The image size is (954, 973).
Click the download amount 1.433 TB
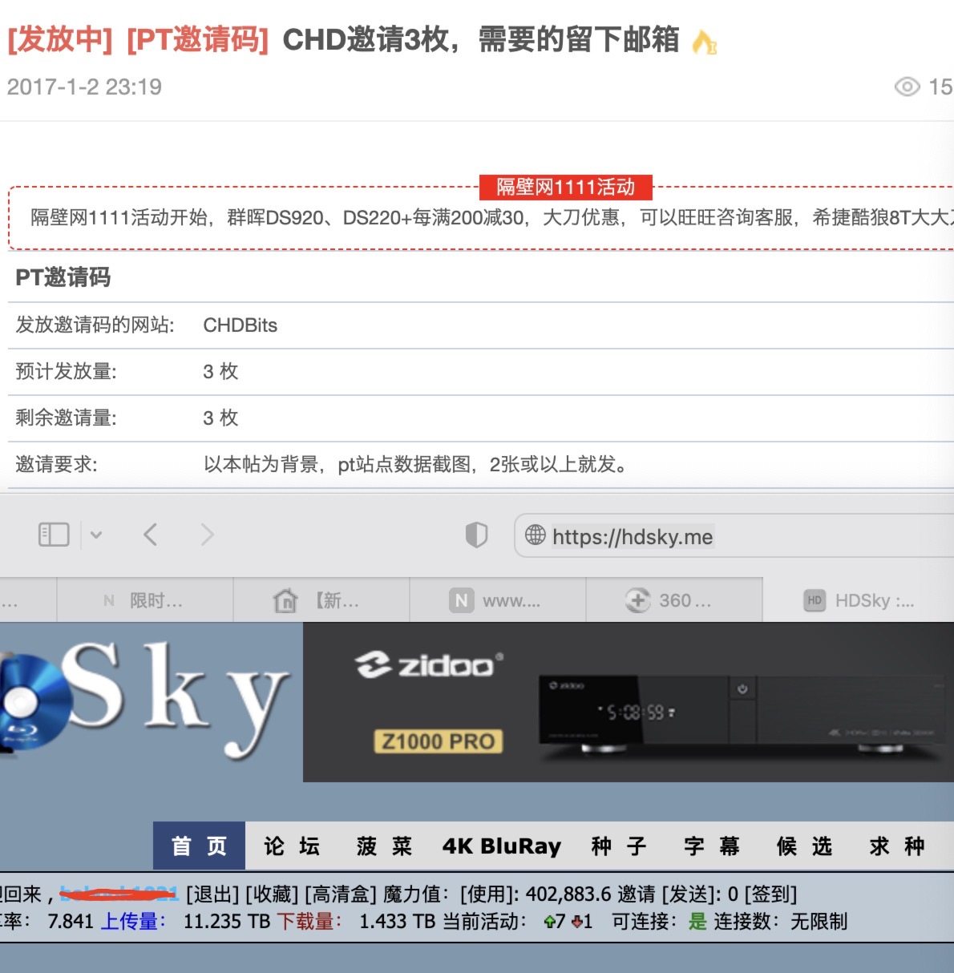tap(398, 922)
